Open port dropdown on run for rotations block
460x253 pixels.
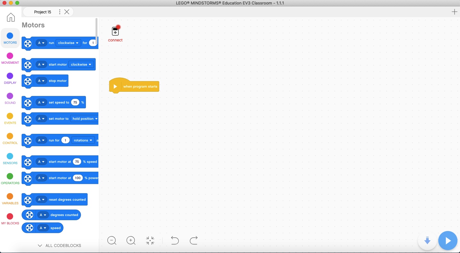(41, 140)
